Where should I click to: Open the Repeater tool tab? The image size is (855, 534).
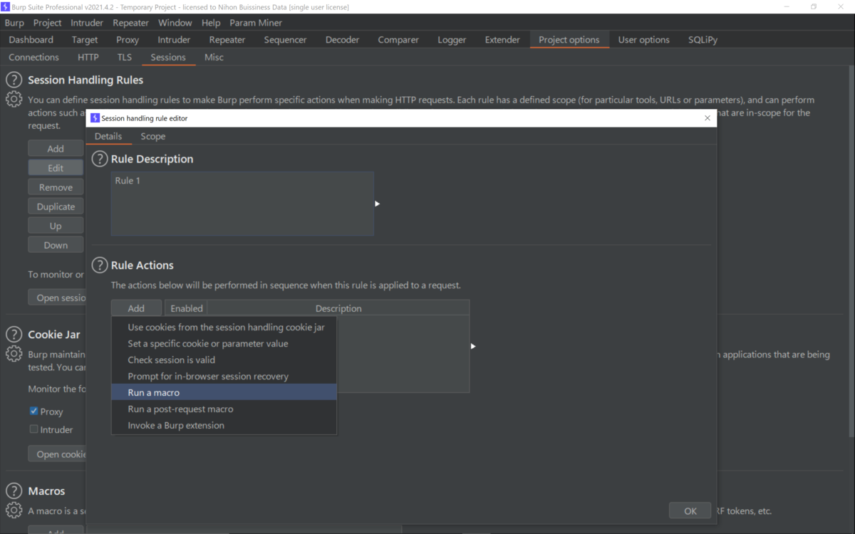pos(227,40)
